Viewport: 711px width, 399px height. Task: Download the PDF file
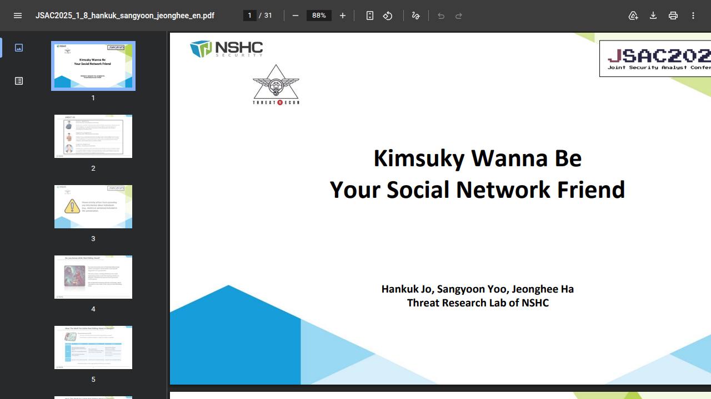(x=653, y=16)
